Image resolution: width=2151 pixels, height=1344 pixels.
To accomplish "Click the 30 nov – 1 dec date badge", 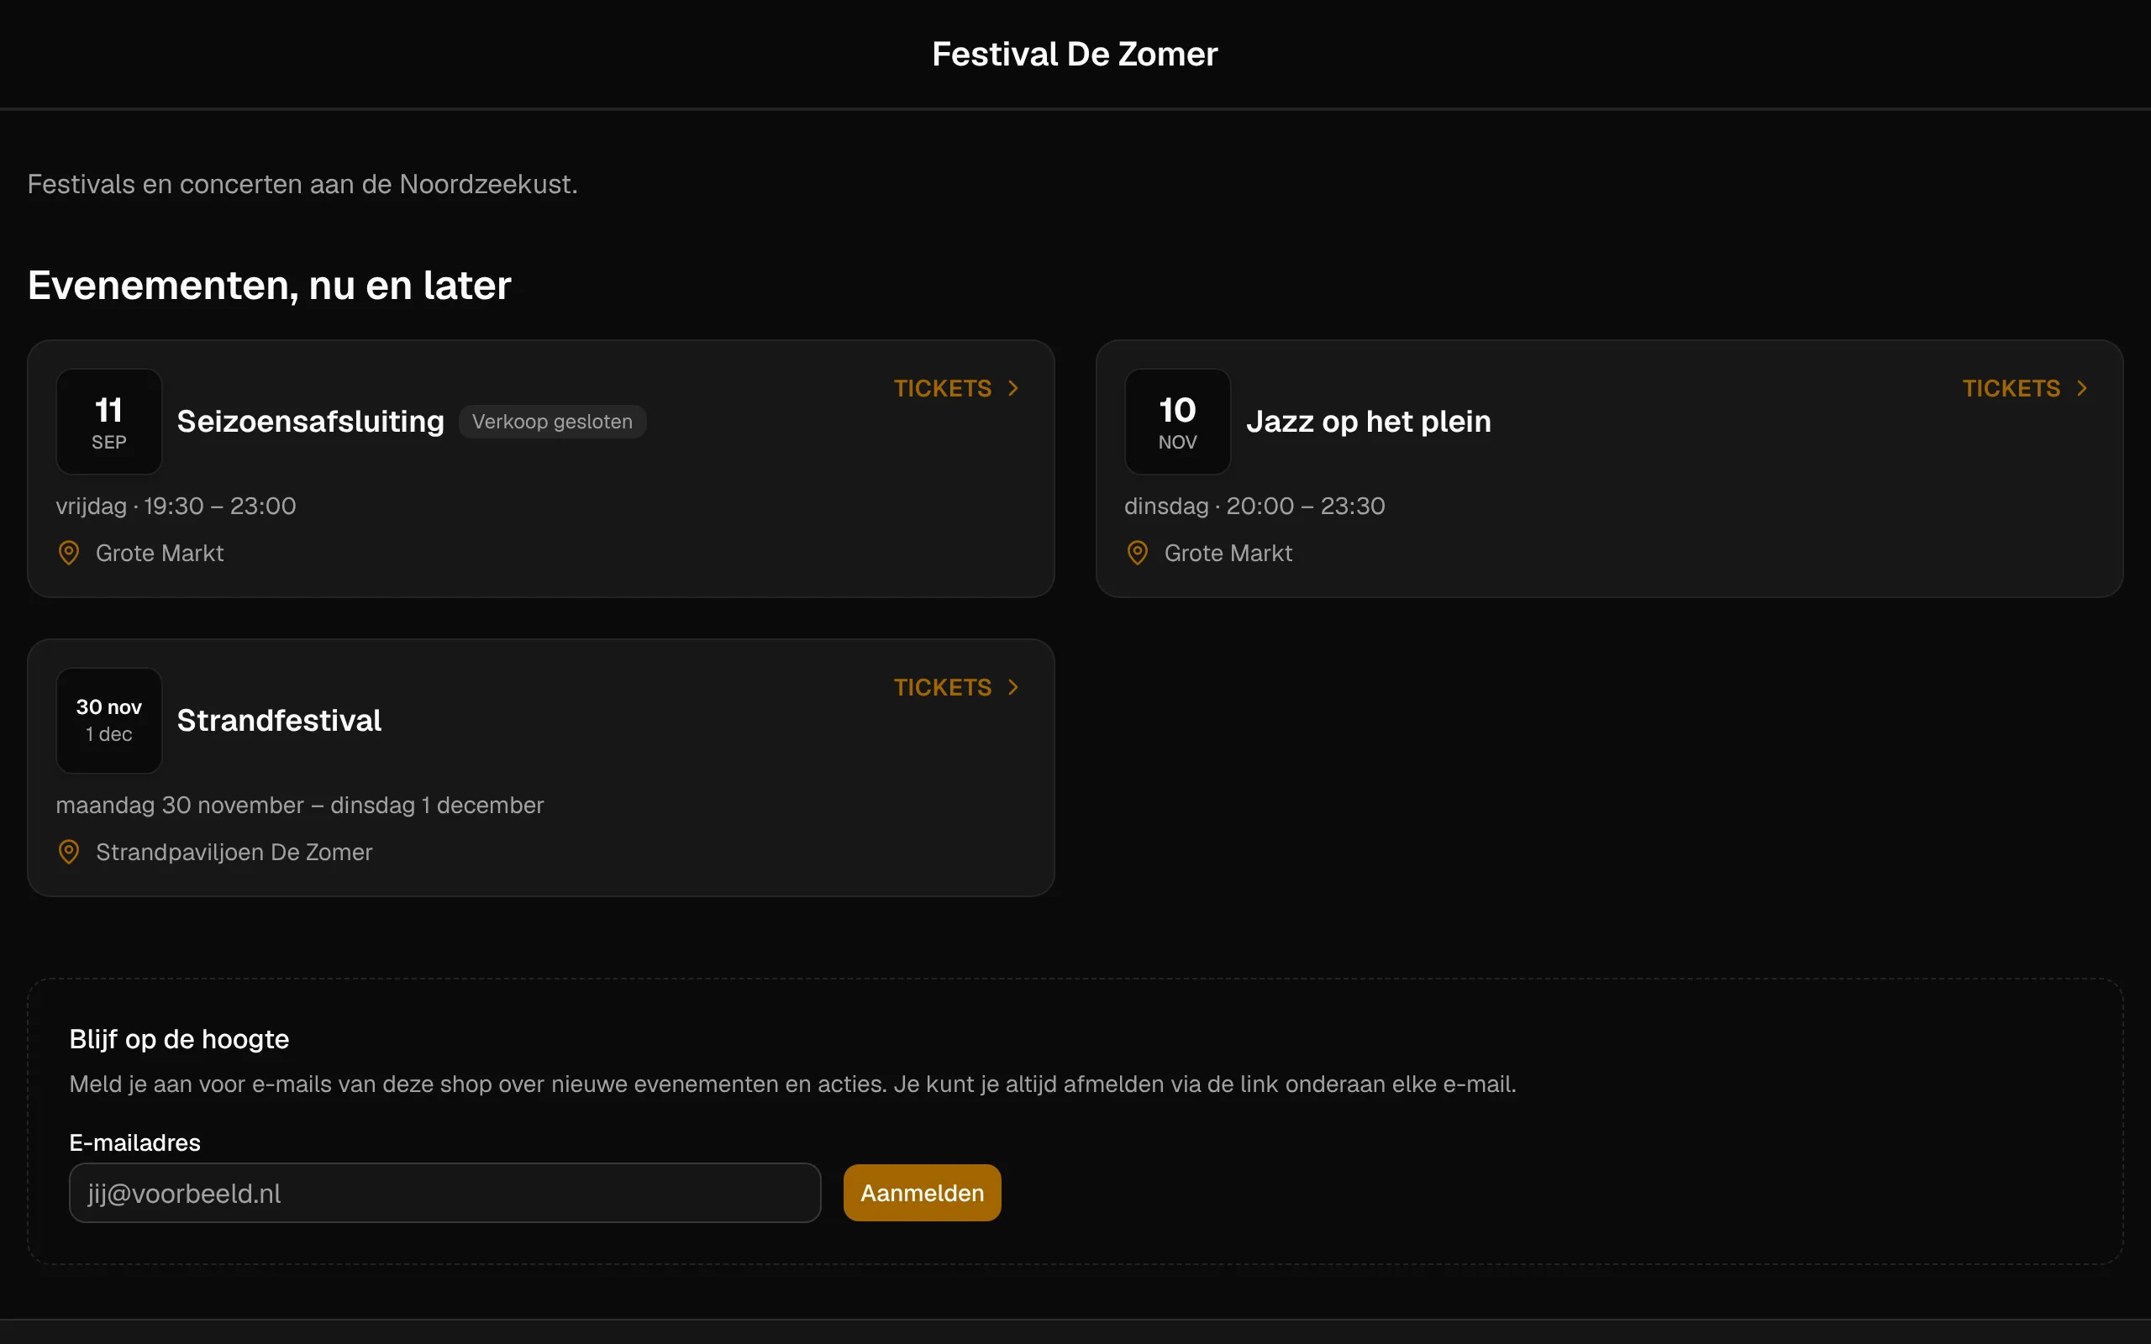I will coord(109,720).
